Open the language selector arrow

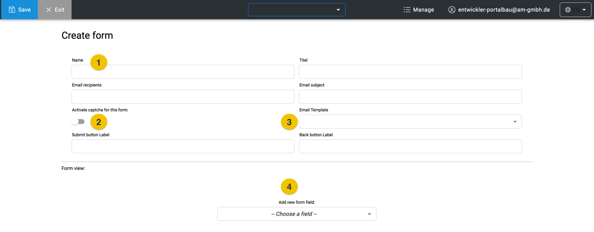[584, 9]
